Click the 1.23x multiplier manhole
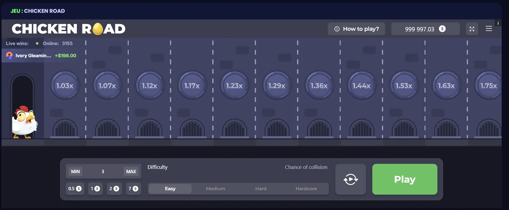 point(234,86)
